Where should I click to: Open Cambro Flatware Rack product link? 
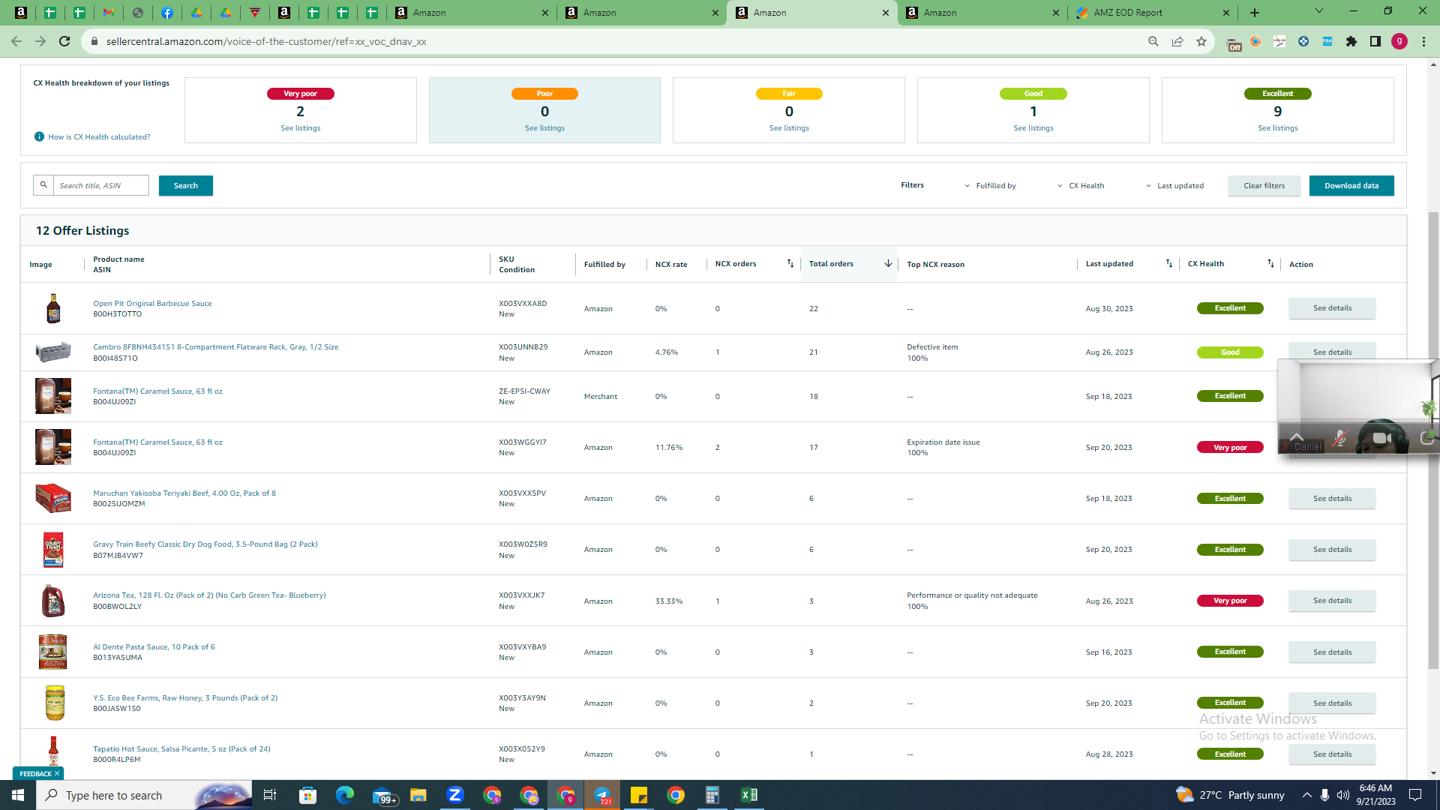pyautogui.click(x=216, y=347)
